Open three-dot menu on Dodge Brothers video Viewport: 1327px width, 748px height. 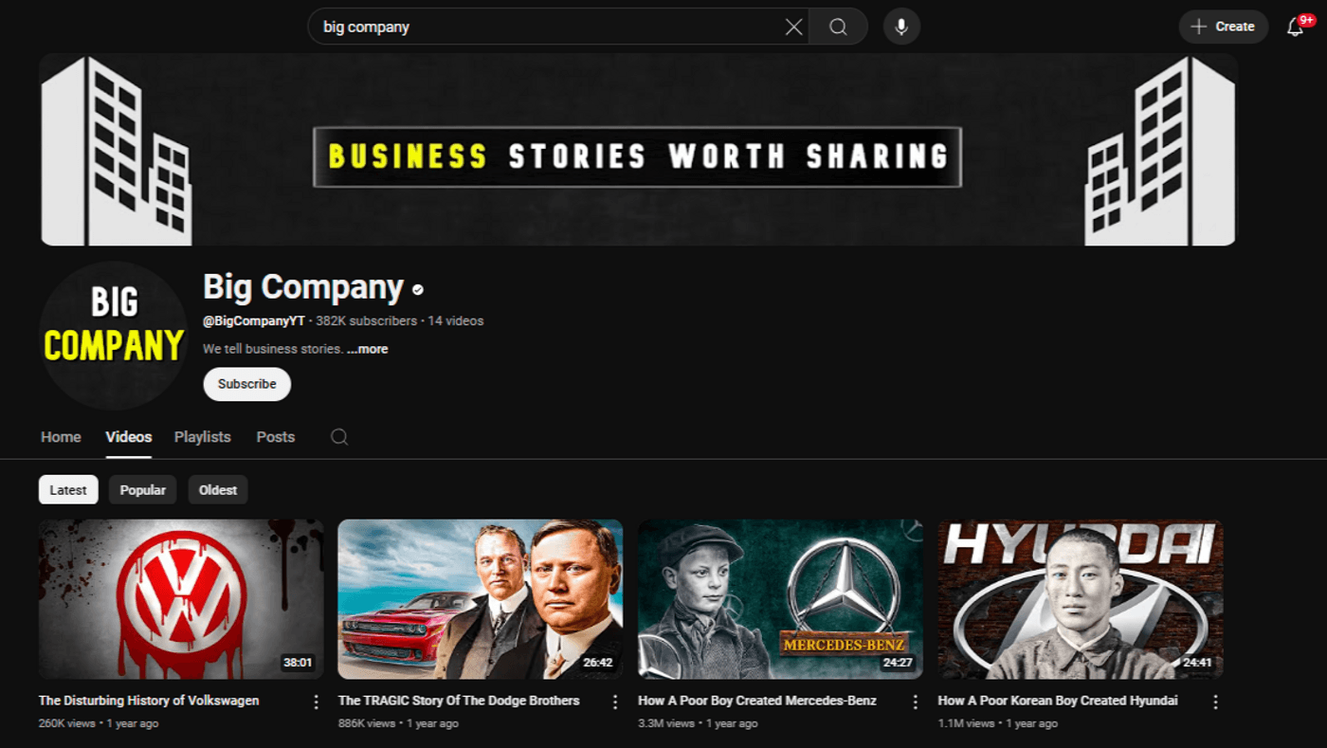[614, 701]
